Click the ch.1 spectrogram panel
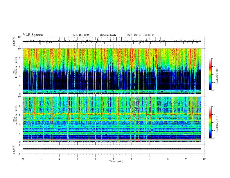 [x=112, y=71]
